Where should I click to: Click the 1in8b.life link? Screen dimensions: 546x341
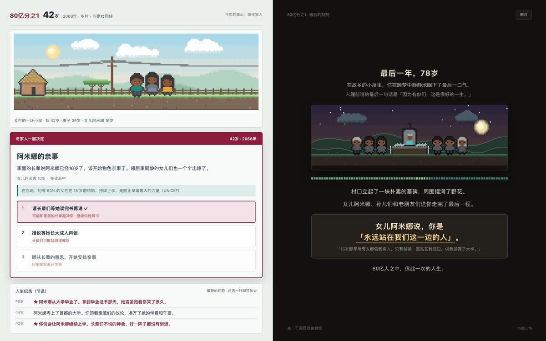click(x=524, y=328)
